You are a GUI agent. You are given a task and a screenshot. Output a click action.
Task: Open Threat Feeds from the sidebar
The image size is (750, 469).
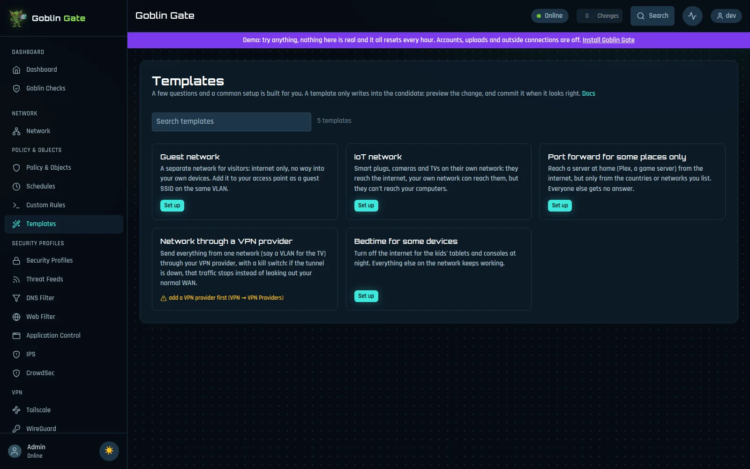point(64,280)
